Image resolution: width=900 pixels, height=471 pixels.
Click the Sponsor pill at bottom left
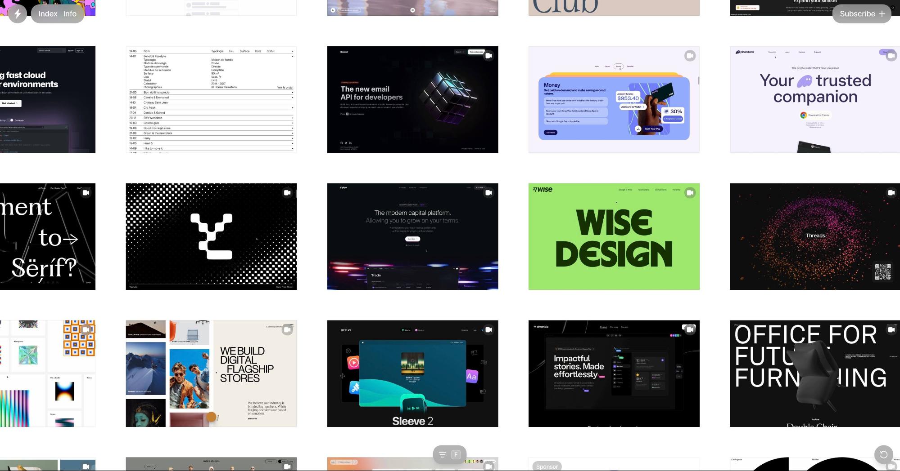(x=547, y=467)
